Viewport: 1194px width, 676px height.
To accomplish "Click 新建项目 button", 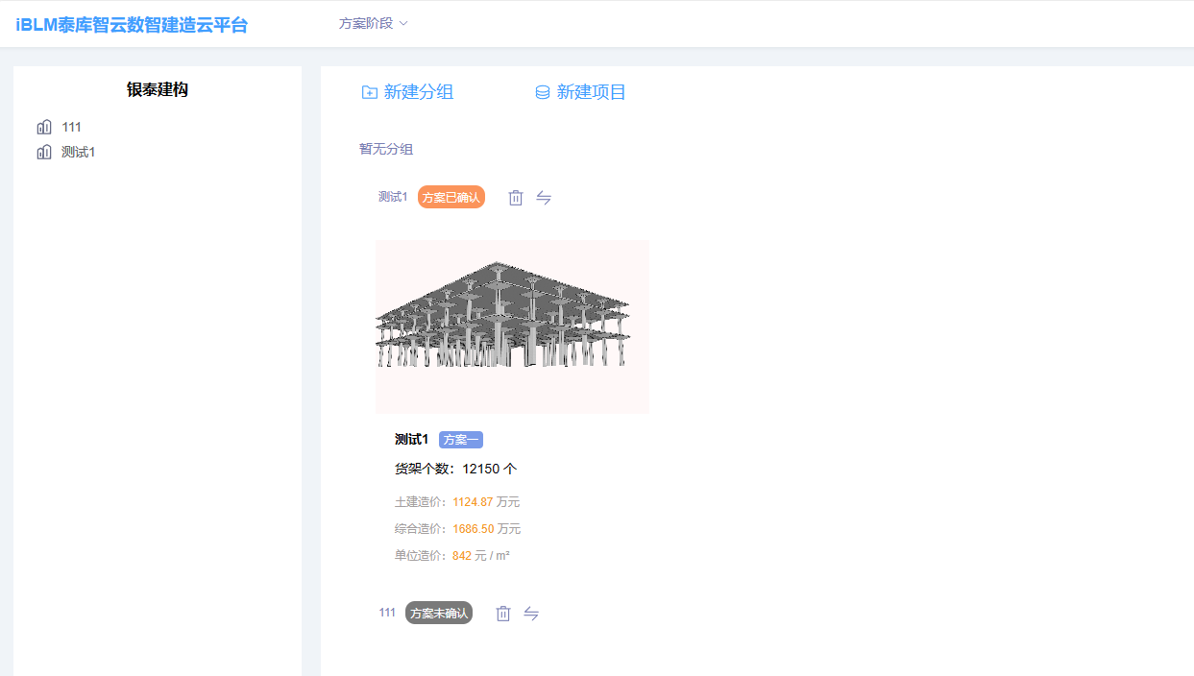I will [580, 92].
